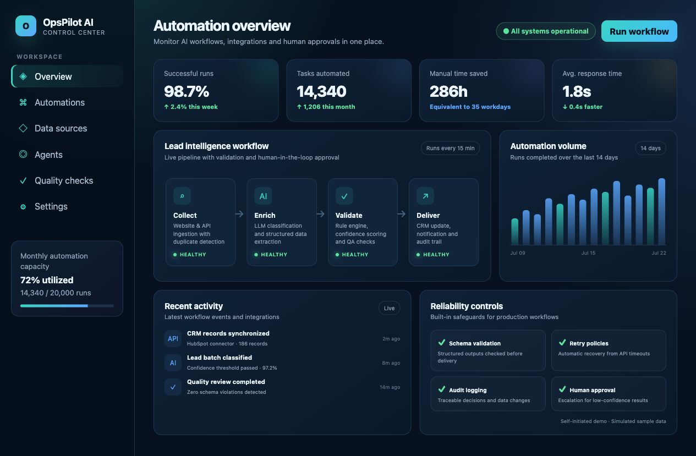Click the tallest bar at Jul 22
696x456 pixels.
[661, 211]
